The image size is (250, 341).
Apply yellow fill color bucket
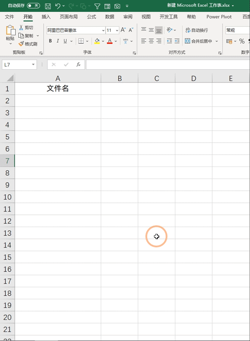(x=97, y=41)
